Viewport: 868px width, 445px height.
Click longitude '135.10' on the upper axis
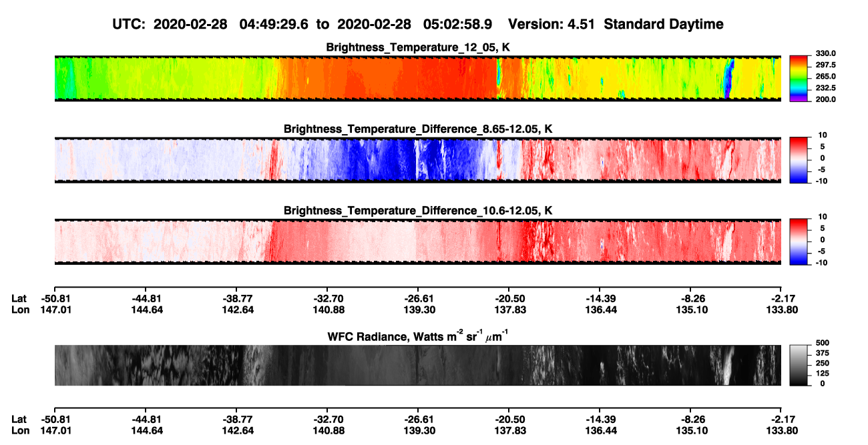click(x=692, y=310)
